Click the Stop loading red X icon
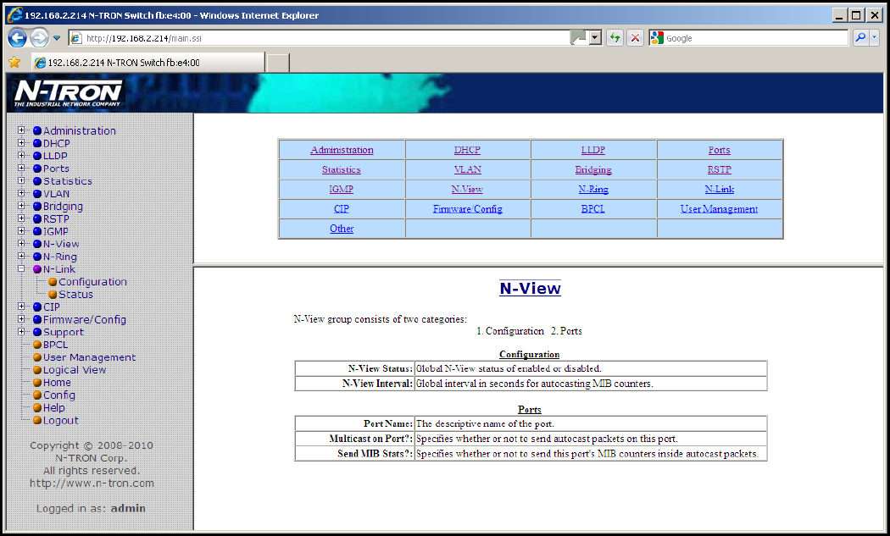Image resolution: width=890 pixels, height=536 pixels. [x=635, y=38]
